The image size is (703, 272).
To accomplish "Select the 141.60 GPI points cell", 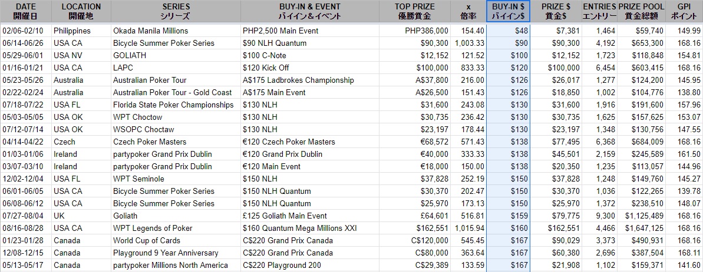I will click(684, 266).
